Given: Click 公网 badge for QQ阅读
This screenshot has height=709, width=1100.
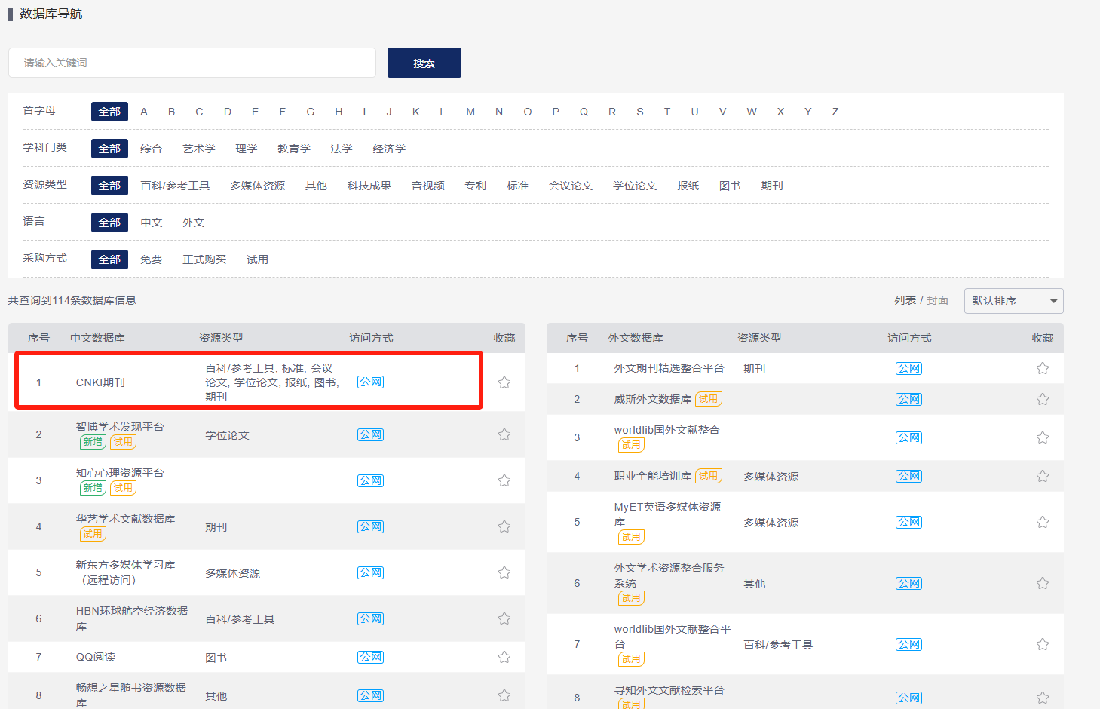Looking at the screenshot, I should [x=370, y=657].
